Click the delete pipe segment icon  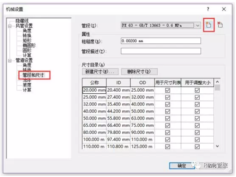tap(220, 25)
